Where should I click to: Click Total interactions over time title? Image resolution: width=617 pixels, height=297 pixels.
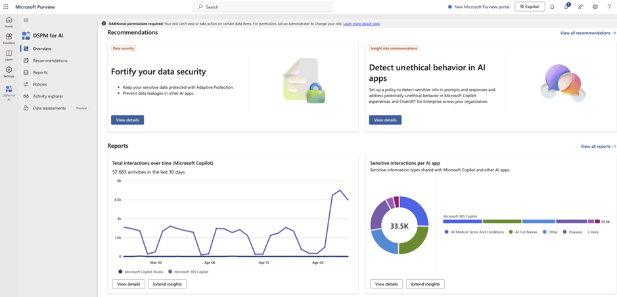click(x=163, y=163)
